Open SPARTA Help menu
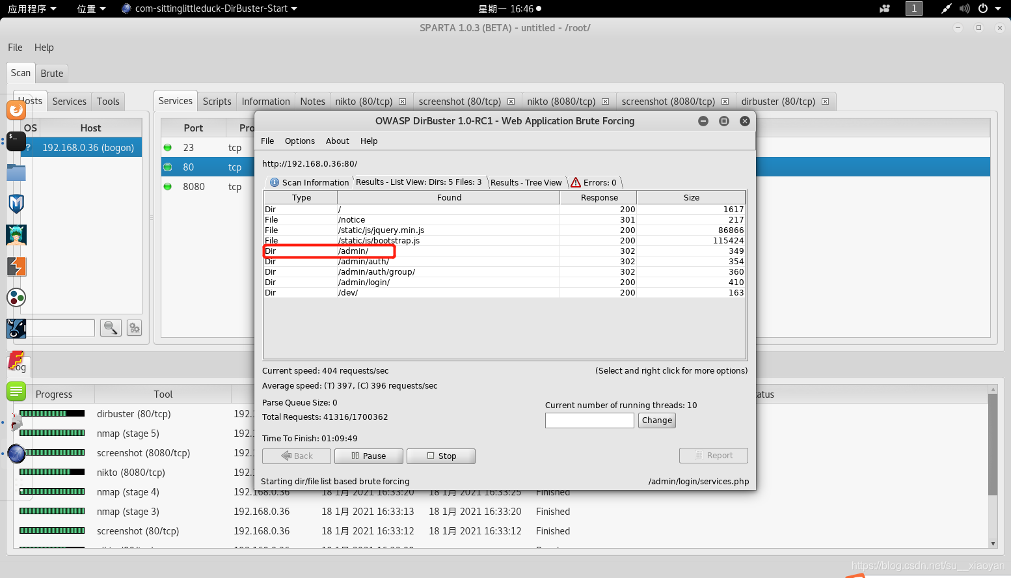The width and height of the screenshot is (1011, 578). point(44,48)
